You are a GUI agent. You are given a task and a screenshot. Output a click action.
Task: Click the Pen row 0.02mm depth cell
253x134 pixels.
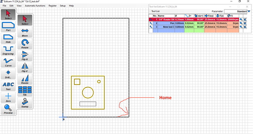click(189, 23)
